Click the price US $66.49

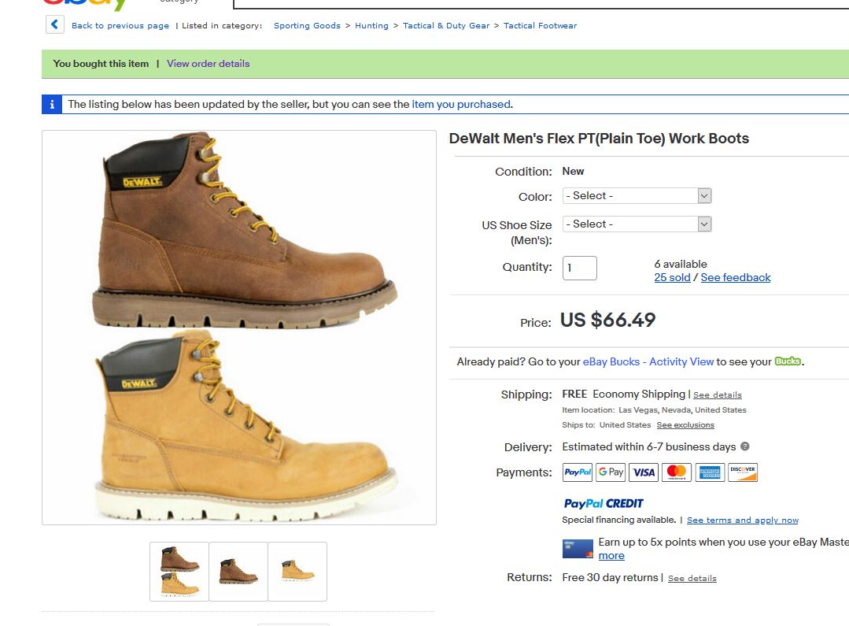pyautogui.click(x=607, y=320)
